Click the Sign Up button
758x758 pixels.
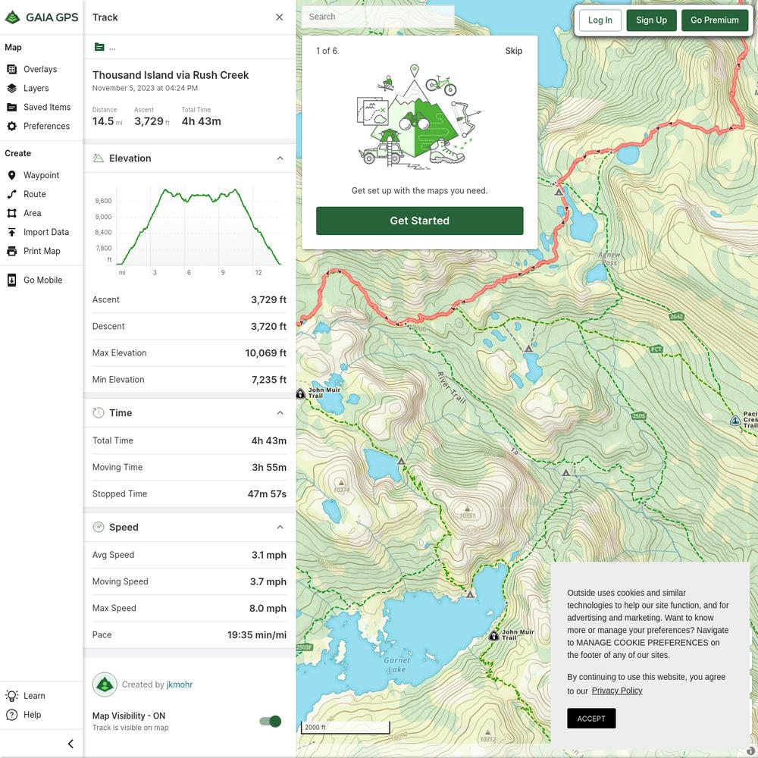point(651,20)
